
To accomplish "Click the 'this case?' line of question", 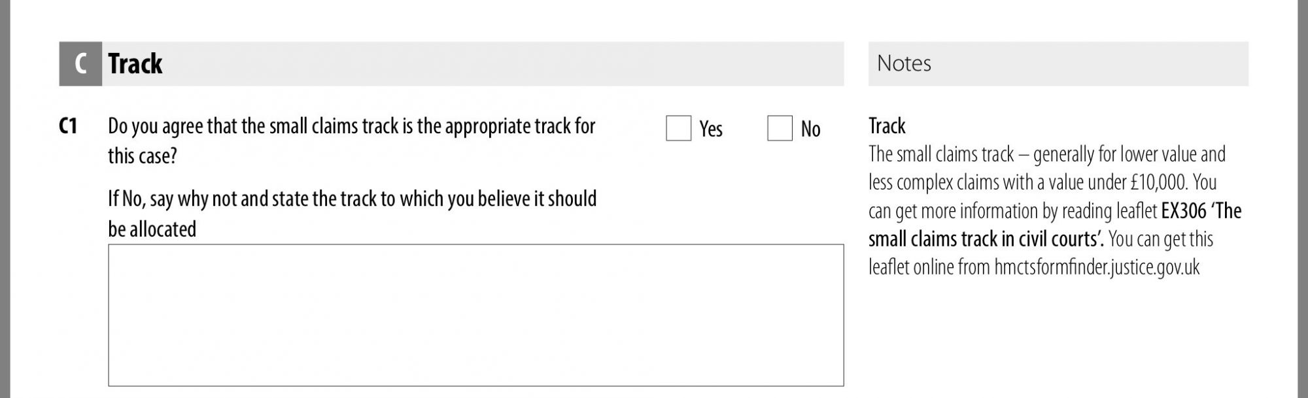I will coord(143,156).
